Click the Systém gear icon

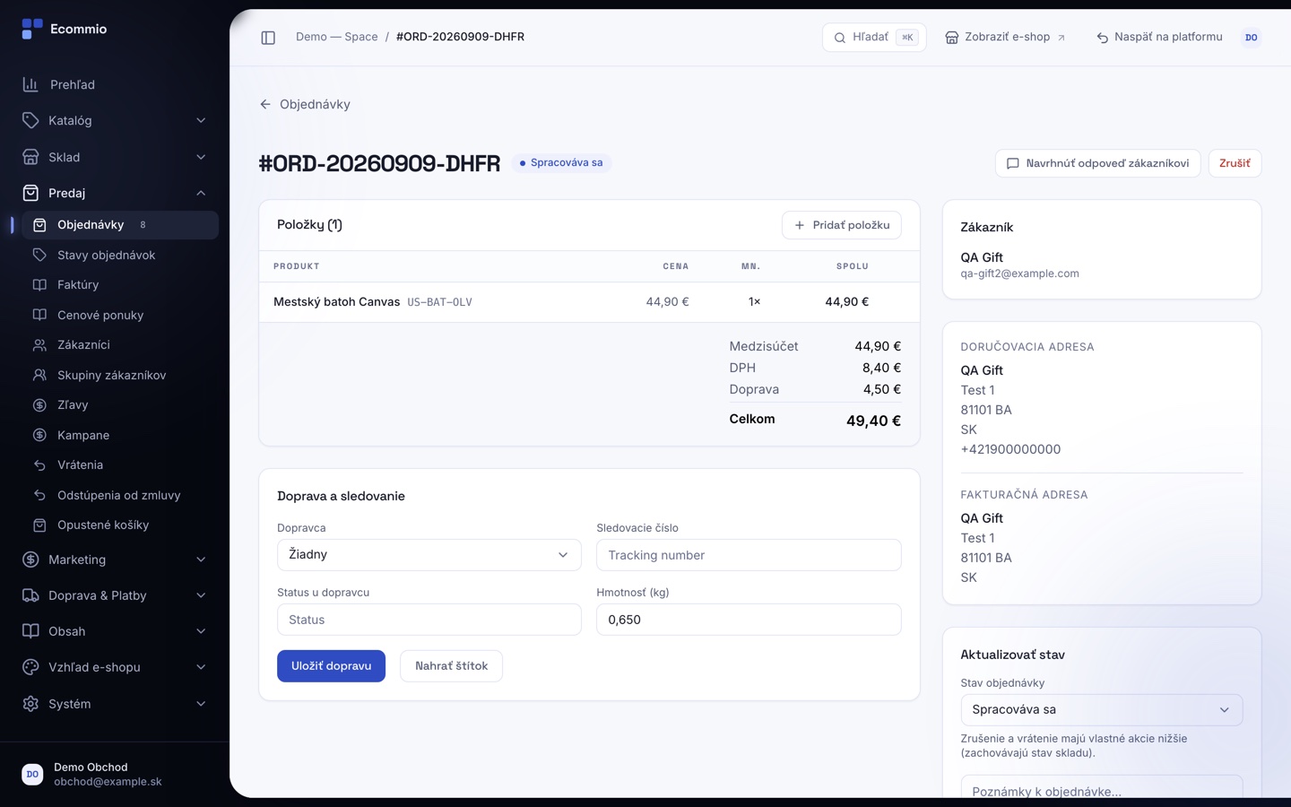tap(30, 704)
